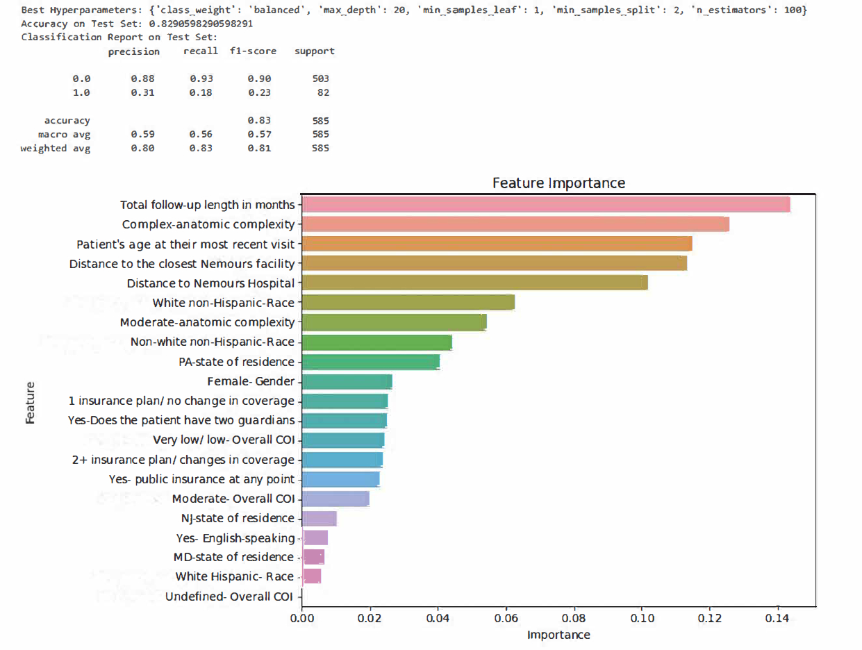This screenshot has height=650, width=862.
Task: Select the Patient's age bar
Action: (497, 244)
